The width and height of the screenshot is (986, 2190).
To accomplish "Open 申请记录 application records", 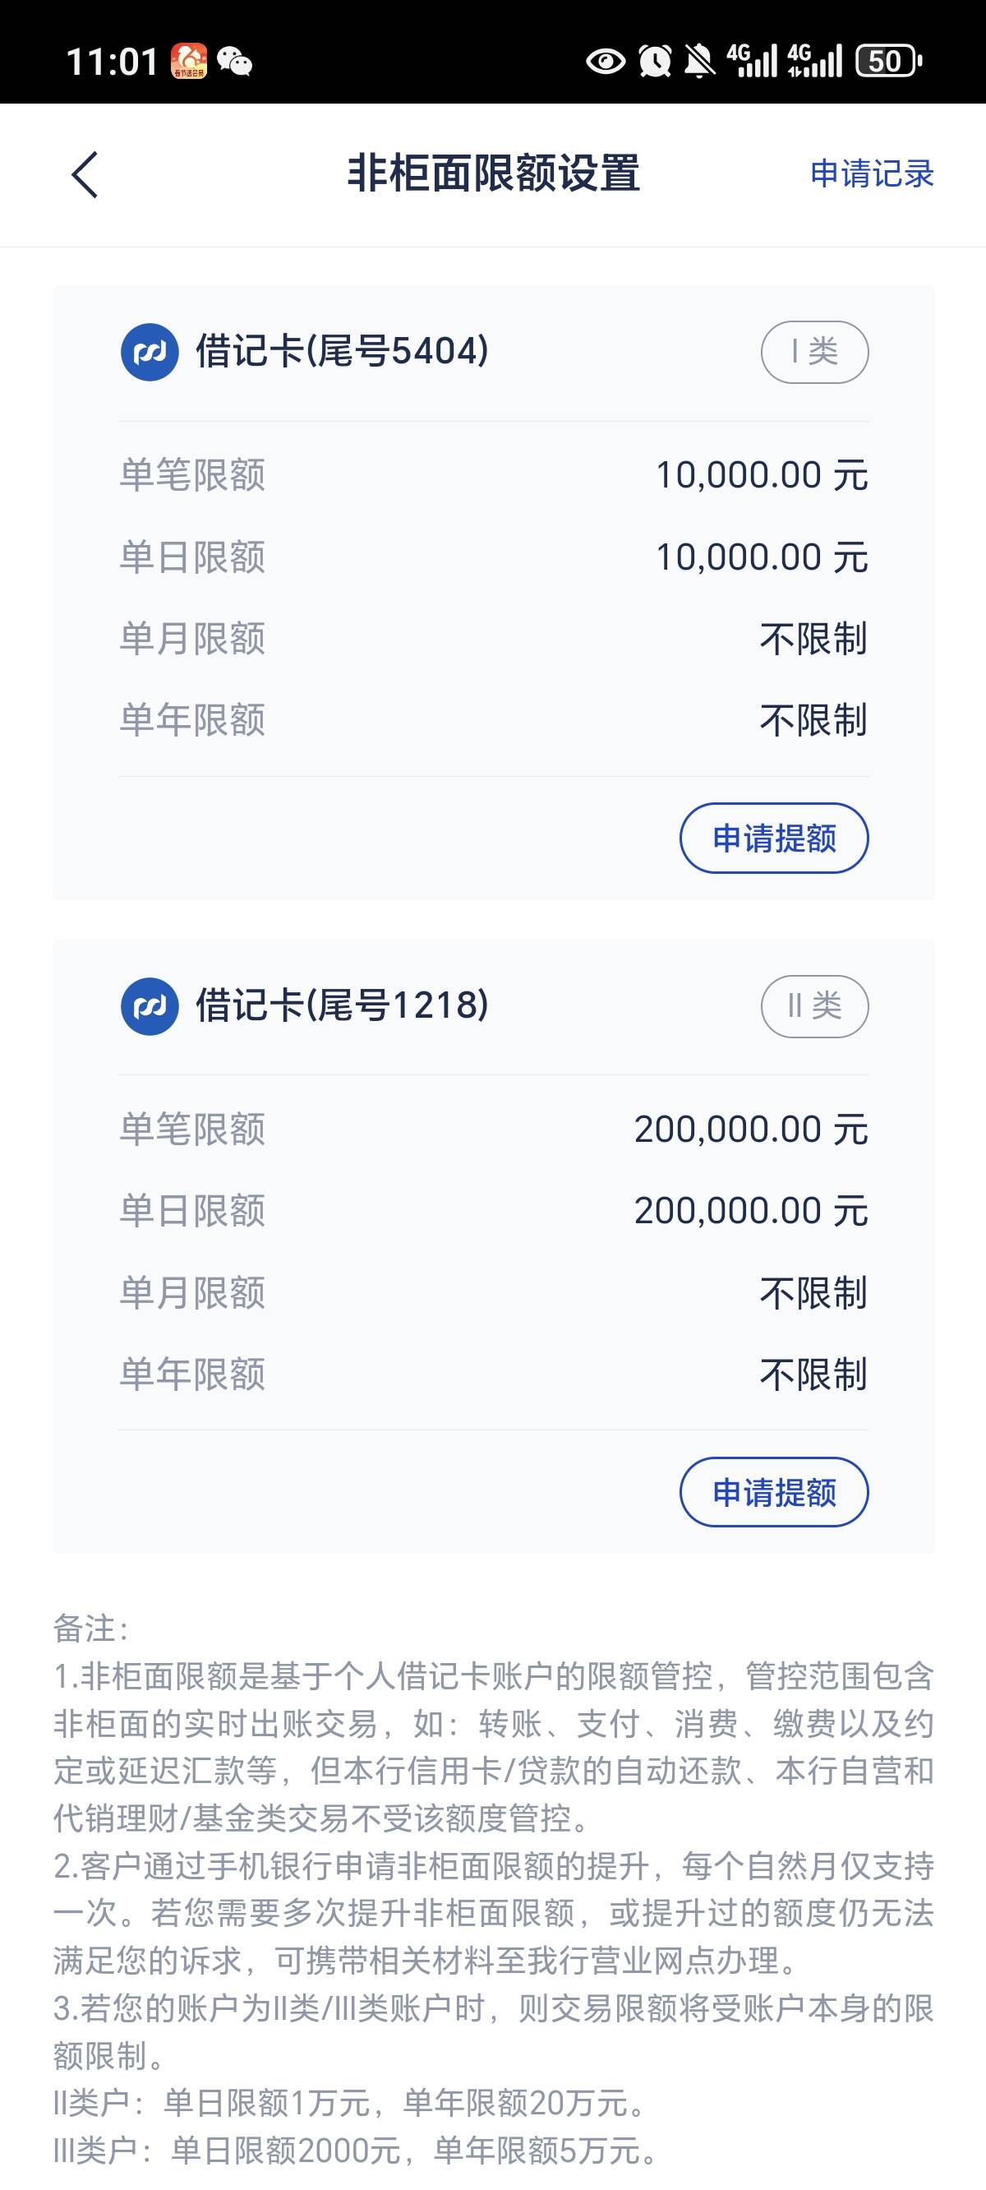I will tap(871, 173).
